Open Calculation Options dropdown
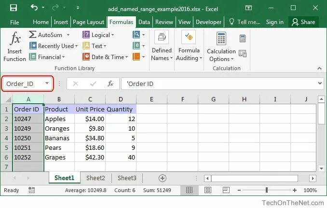The height and width of the screenshot is (208, 327). tap(221, 47)
